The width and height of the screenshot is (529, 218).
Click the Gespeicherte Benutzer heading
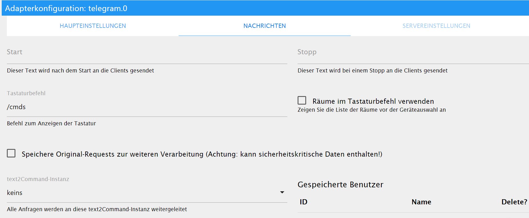pyautogui.click(x=340, y=185)
